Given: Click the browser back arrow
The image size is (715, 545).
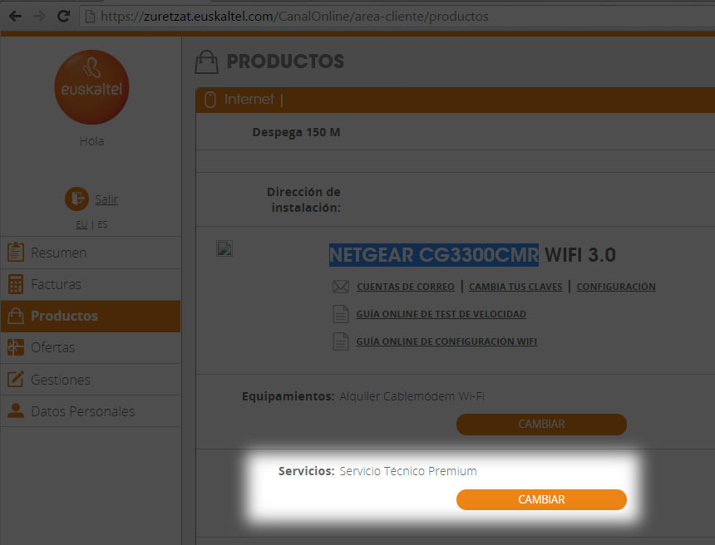Looking at the screenshot, I should pos(15,17).
